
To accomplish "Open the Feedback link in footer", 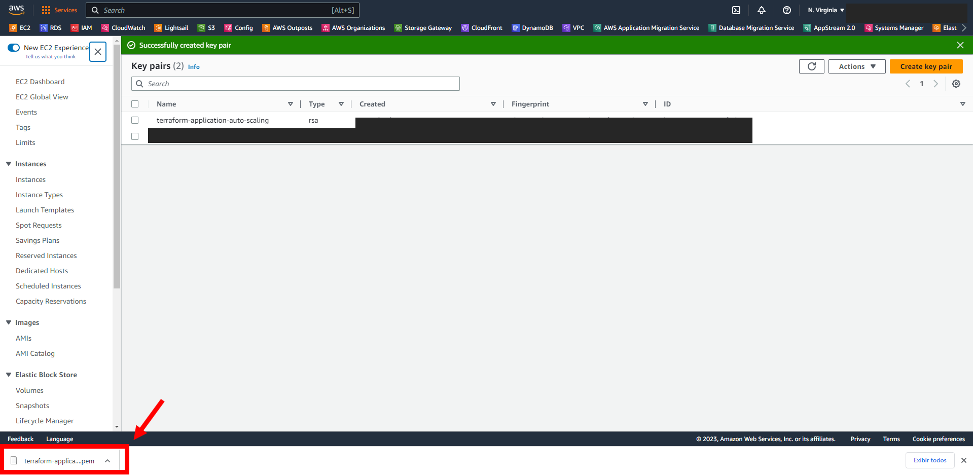I will (x=20, y=439).
